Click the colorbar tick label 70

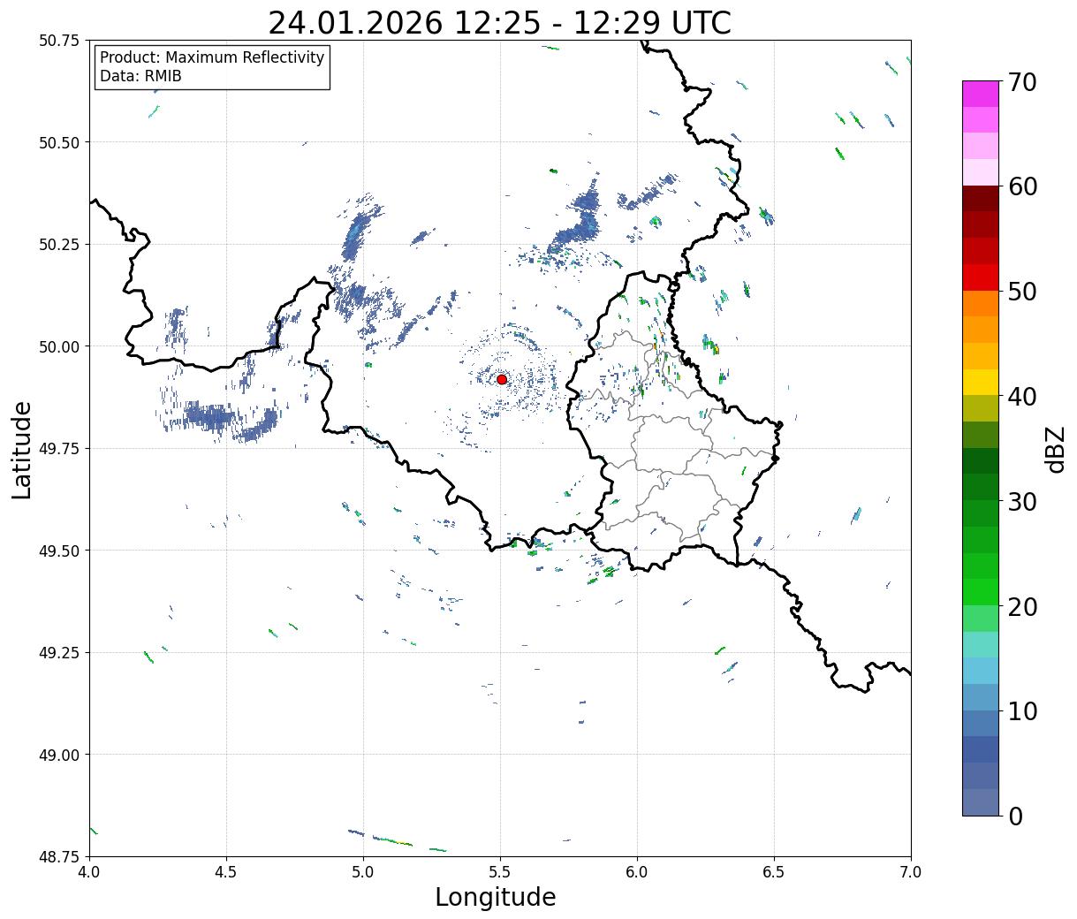point(1021,82)
